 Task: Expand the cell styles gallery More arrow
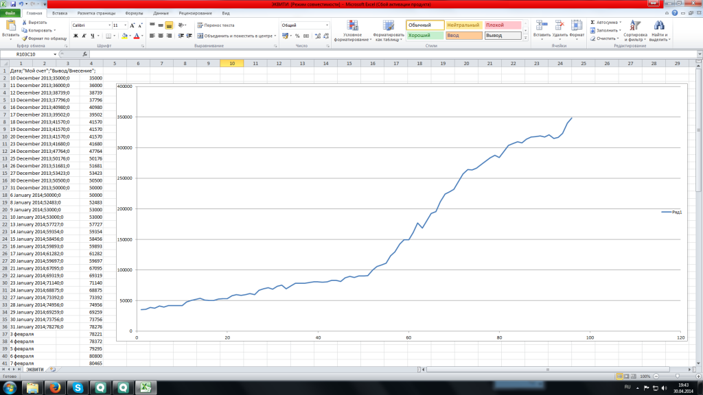coord(525,38)
